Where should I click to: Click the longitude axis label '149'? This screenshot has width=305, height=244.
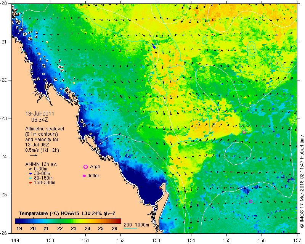pos(15,241)
